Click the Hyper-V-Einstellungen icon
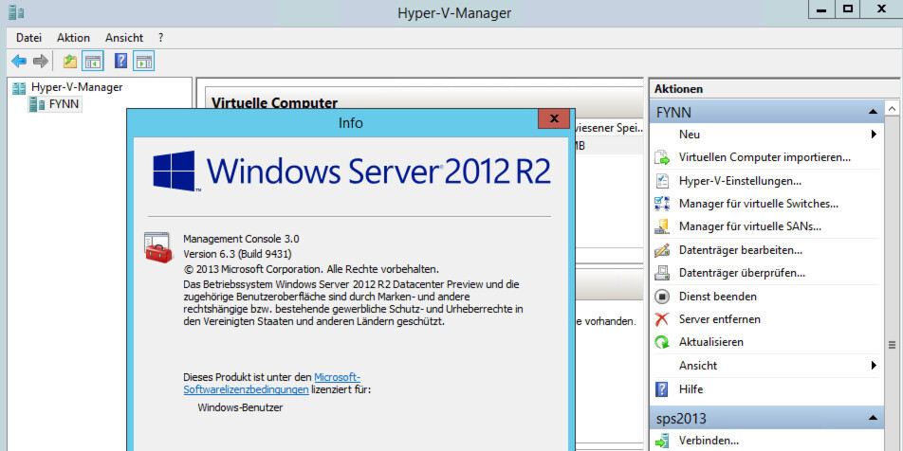Screen dimensions: 903x451 pos(662,181)
